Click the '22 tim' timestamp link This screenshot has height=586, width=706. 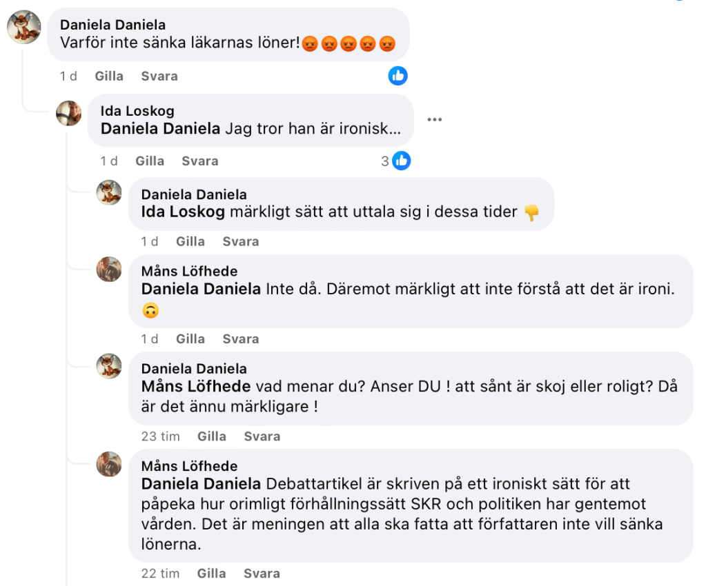[x=160, y=573]
